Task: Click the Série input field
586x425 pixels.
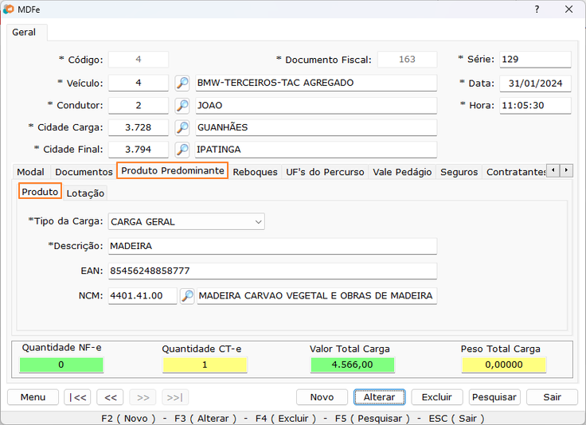Action: tap(535, 60)
